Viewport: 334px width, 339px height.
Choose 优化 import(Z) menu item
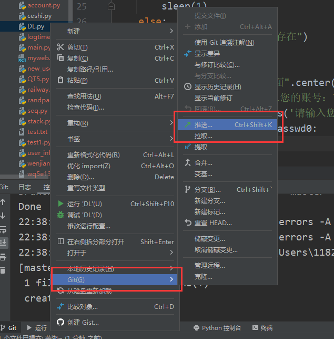pos(115,166)
